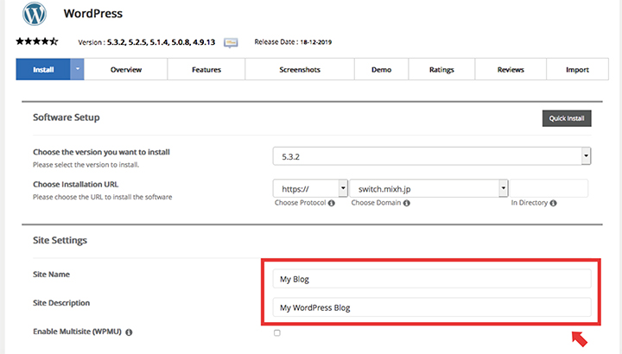This screenshot has height=354, width=622.
Task: Click info icon next to Choose Protocol
Action: tap(332, 203)
